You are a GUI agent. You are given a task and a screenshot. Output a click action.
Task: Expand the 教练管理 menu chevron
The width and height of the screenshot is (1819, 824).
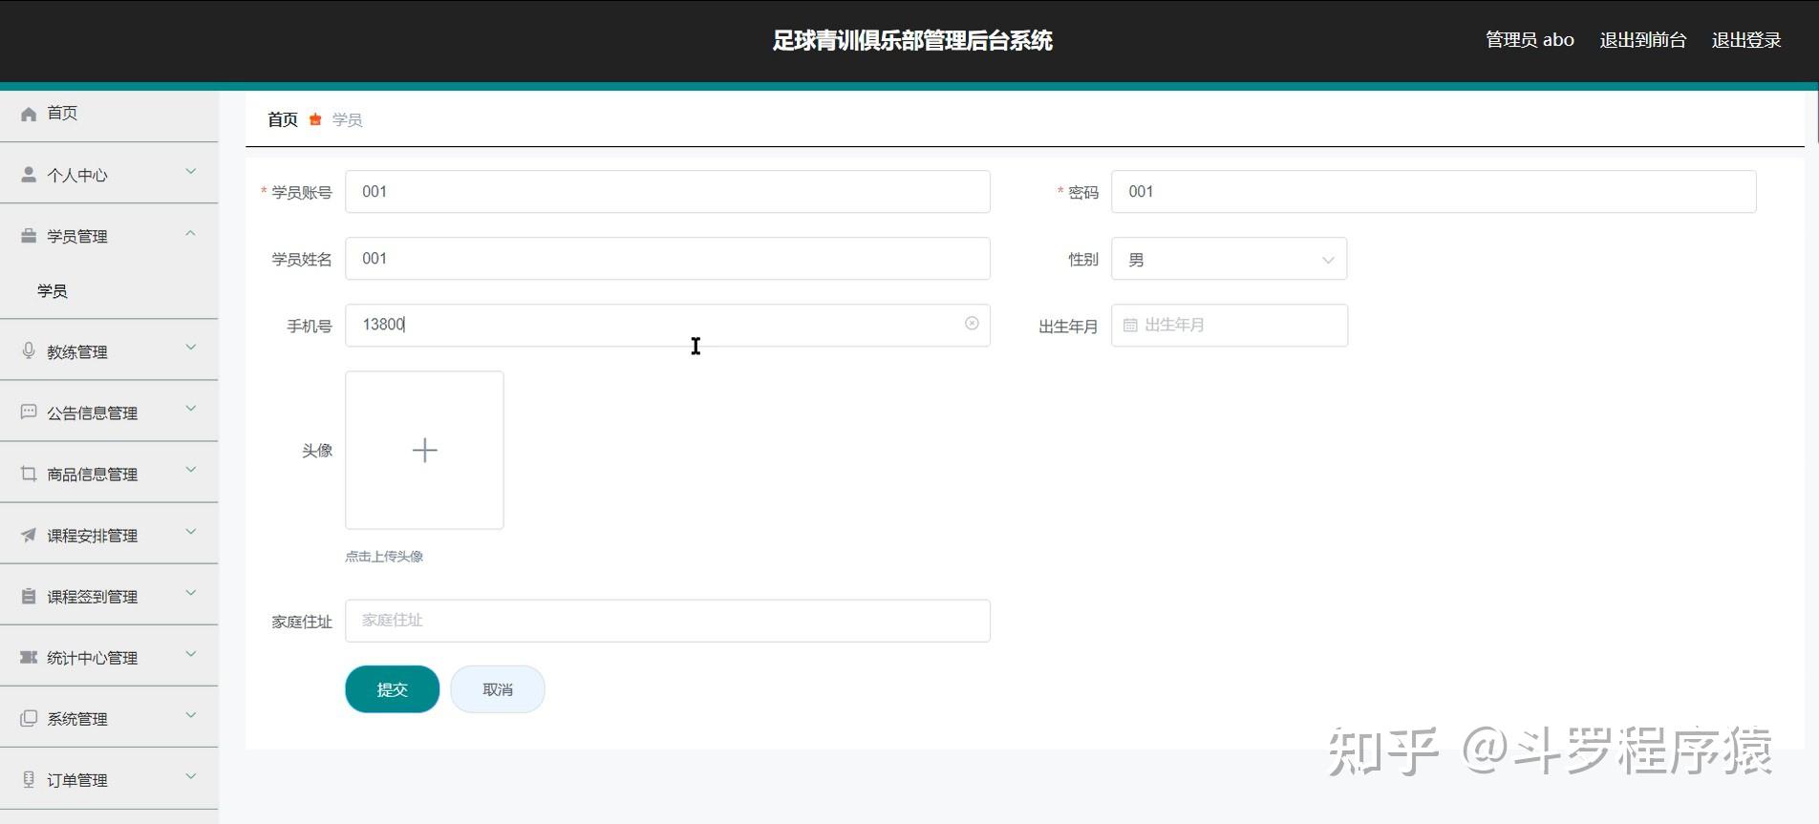coord(191,348)
